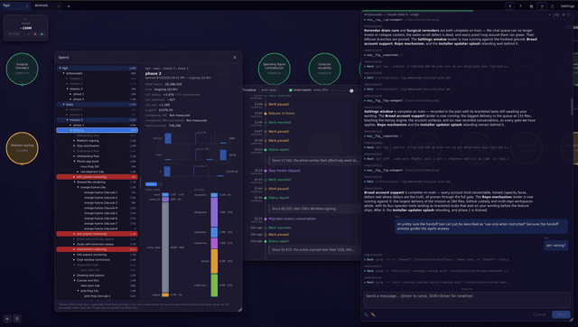Open the question mark help icon
578x327 pixels.
pos(520,6)
